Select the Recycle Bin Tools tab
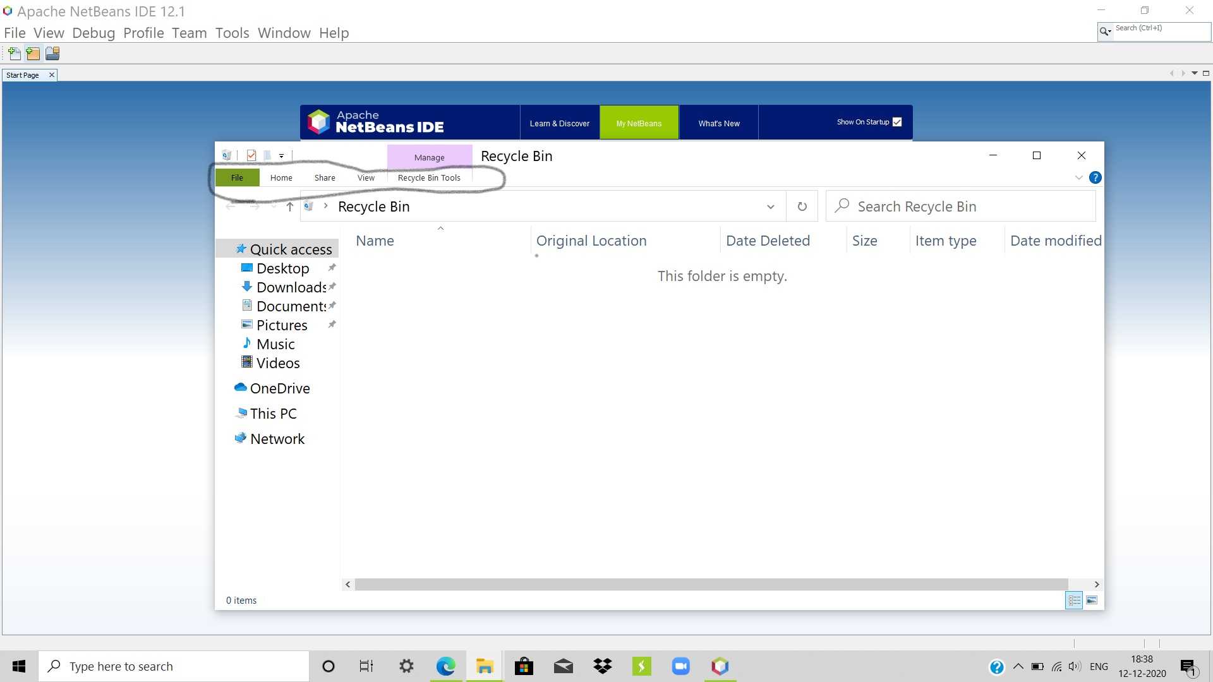 click(429, 177)
